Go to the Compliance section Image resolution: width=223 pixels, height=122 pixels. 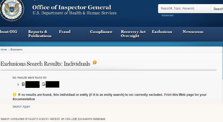101,32
